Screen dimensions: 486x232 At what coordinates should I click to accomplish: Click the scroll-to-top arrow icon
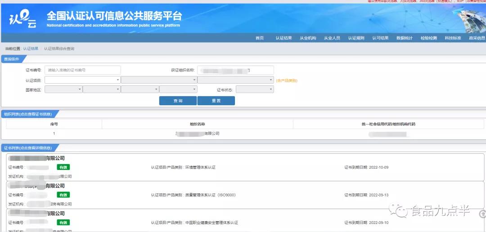click(x=482, y=214)
